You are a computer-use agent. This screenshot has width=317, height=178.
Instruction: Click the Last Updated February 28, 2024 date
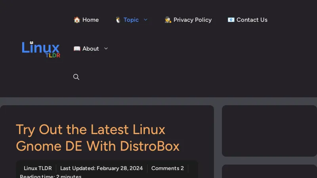[x=101, y=168]
